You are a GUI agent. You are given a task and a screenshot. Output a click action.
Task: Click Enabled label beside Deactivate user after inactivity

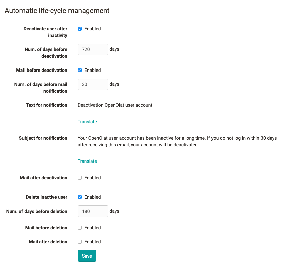[x=92, y=29]
